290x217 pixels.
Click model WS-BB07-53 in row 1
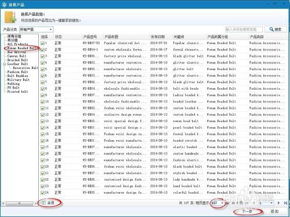91,43
